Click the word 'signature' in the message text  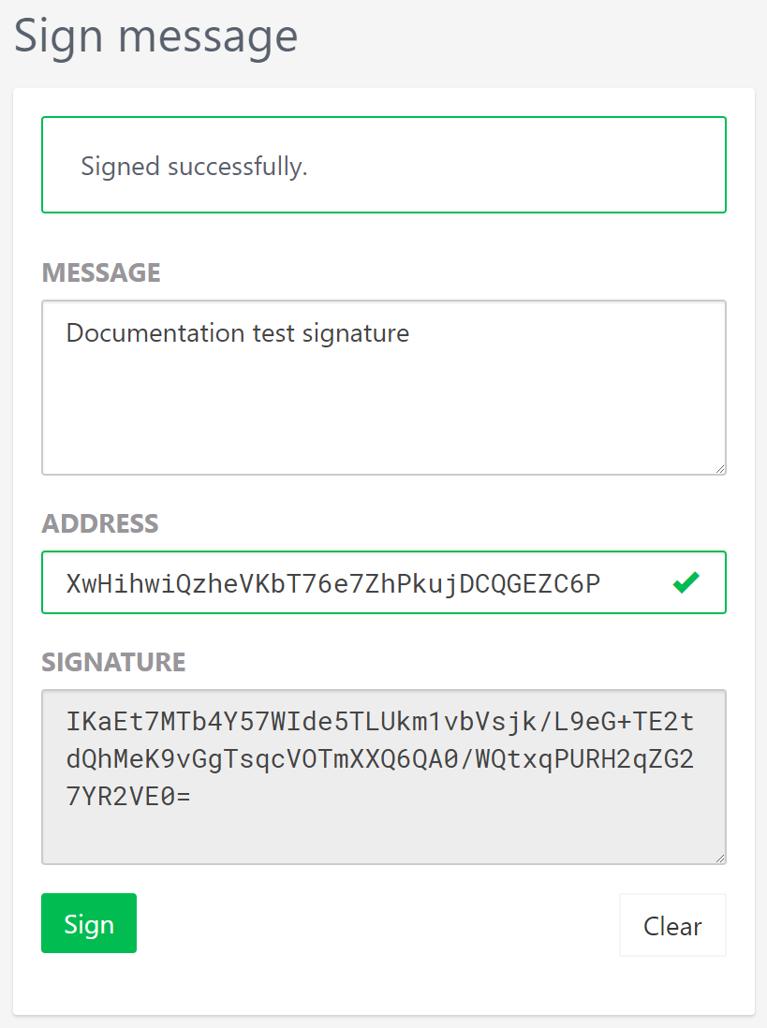pos(356,333)
